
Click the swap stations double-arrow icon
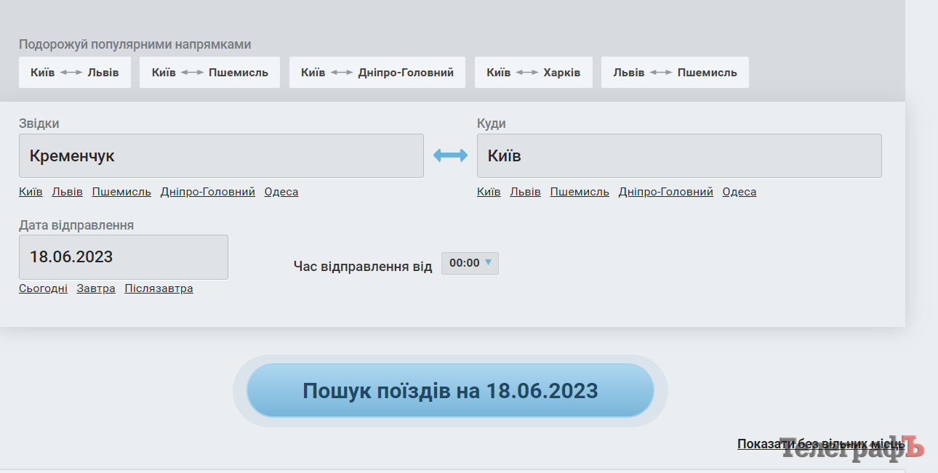pos(450,155)
